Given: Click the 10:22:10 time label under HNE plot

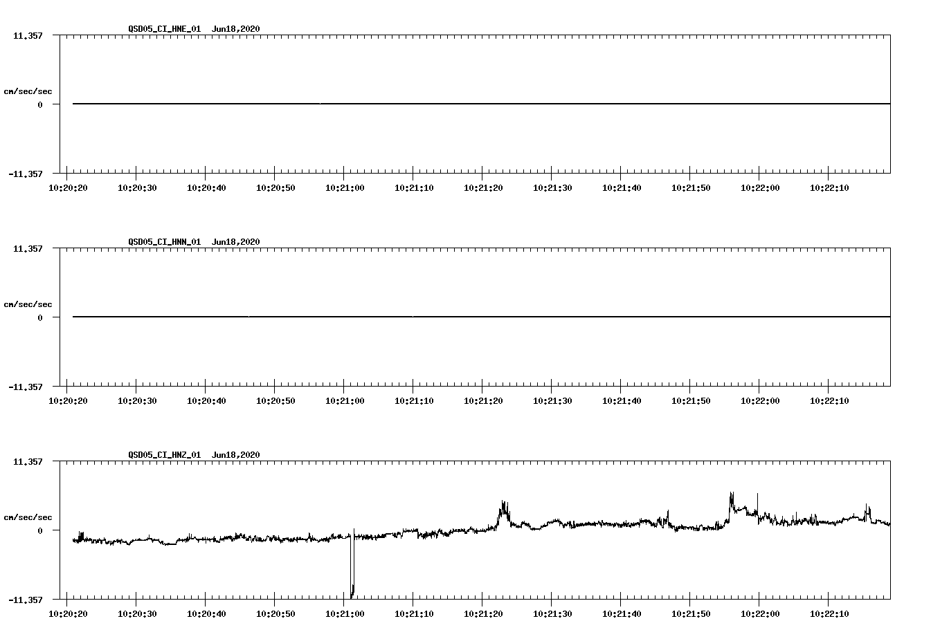Looking at the screenshot, I should (x=829, y=188).
